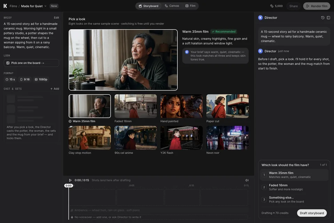Choose option 1 Warm 35mm film
The image size is (334, 223).
point(294,175)
